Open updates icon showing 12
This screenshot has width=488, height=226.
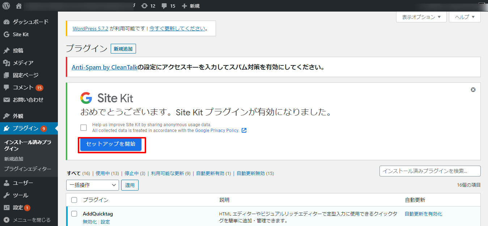point(144,6)
